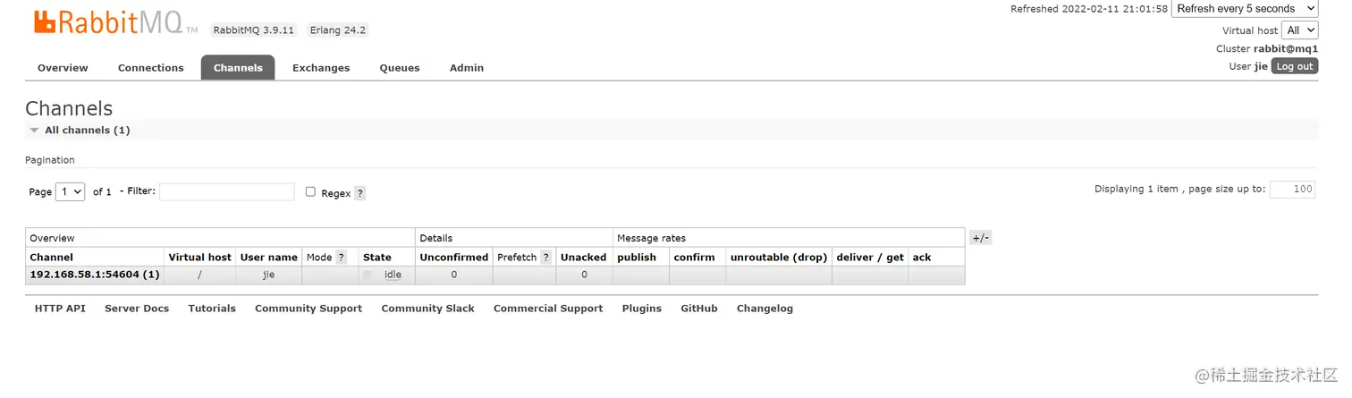
Task: Sort by the Unacked column header
Action: click(x=584, y=258)
